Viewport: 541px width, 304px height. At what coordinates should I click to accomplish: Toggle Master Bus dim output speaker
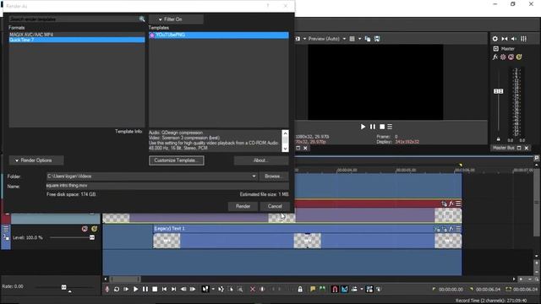coord(514,39)
